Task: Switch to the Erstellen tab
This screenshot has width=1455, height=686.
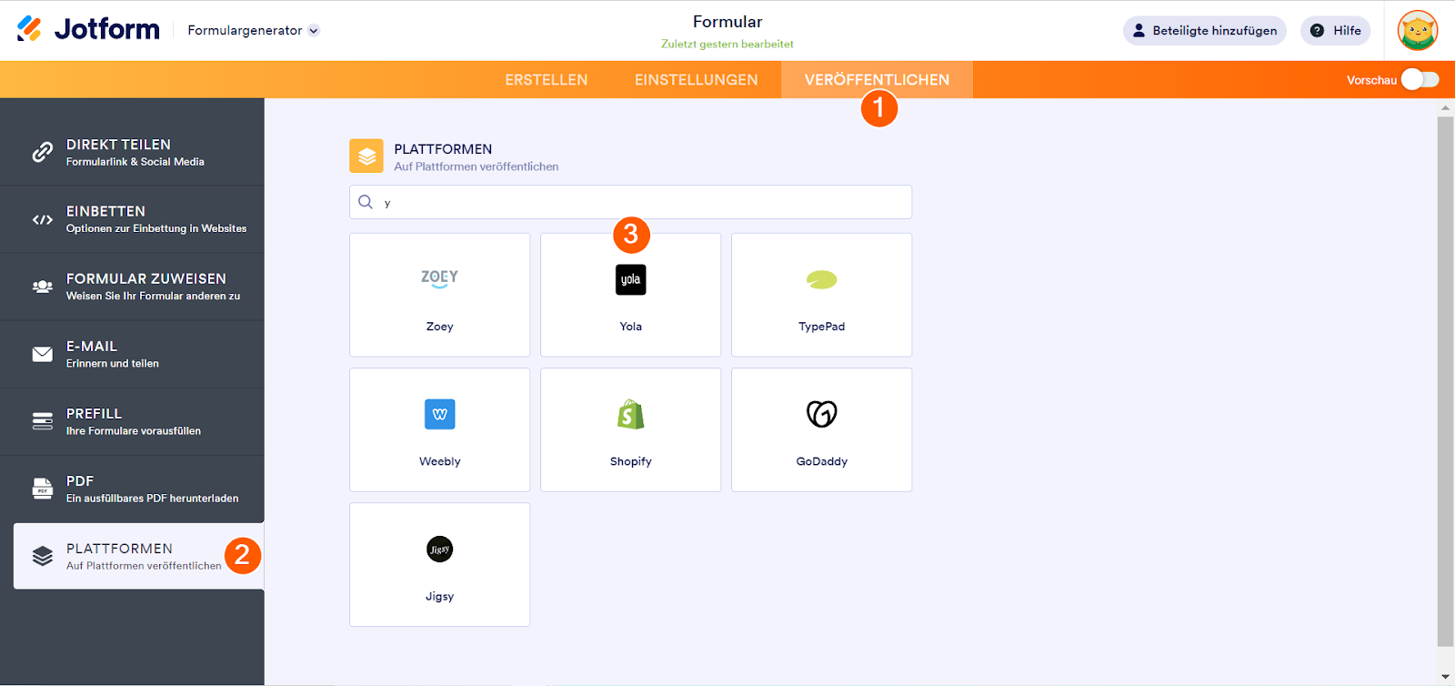Action: tap(547, 80)
